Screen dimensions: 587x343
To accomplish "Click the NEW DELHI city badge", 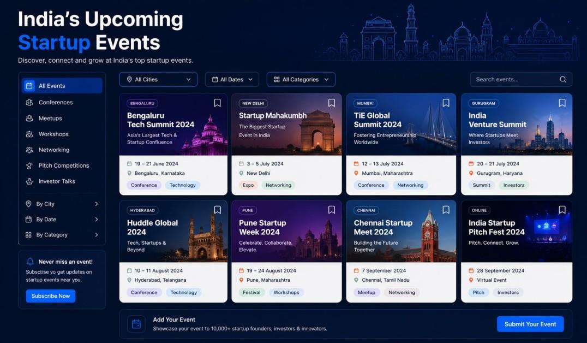I will [x=253, y=103].
